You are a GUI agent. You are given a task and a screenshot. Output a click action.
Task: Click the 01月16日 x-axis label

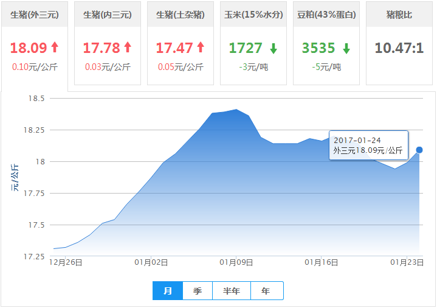coord(322,262)
